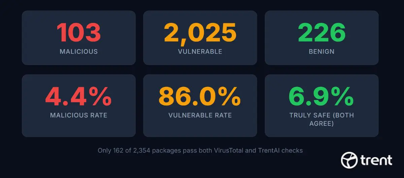Select the 103 Malicious stat card
The height and width of the screenshot is (178, 404).
click(79, 38)
